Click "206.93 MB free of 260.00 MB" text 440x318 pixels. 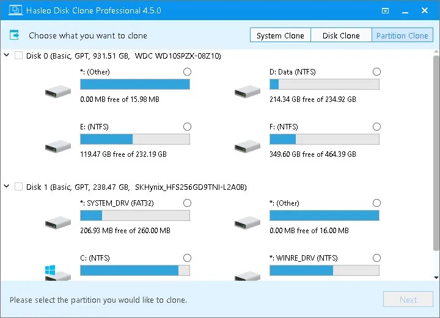[125, 230]
